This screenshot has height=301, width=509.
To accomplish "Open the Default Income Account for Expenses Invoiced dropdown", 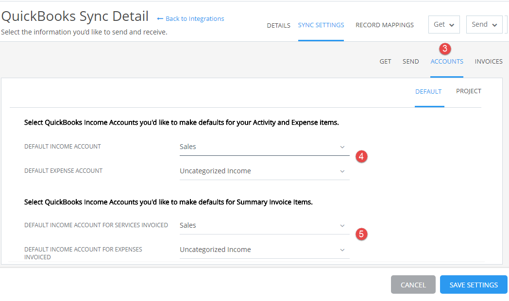I will (x=264, y=249).
